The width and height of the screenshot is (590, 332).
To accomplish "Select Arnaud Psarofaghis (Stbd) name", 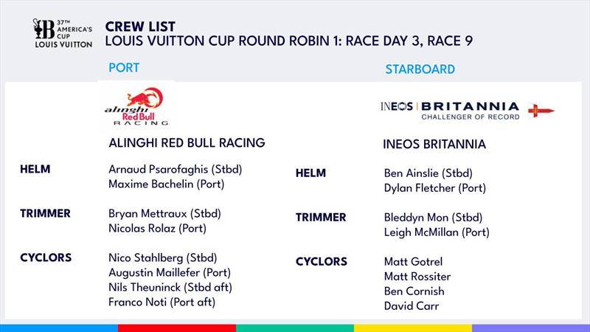I will pyautogui.click(x=175, y=170).
